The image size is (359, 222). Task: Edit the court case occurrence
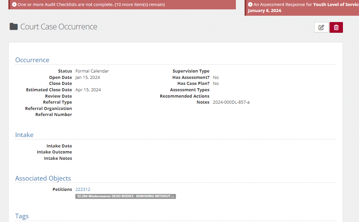tap(321, 27)
